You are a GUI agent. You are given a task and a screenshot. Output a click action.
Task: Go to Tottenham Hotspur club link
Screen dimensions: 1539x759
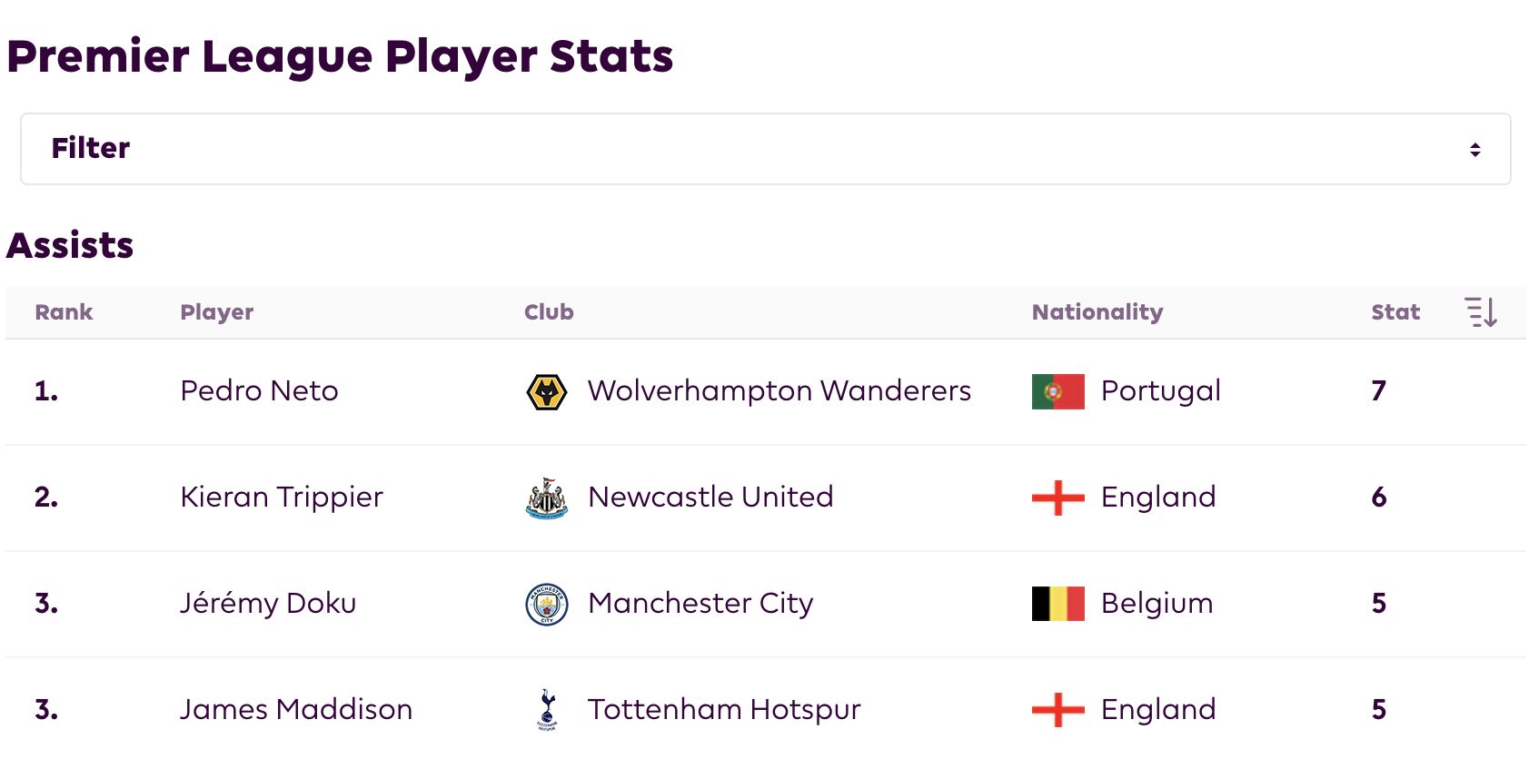click(x=724, y=710)
